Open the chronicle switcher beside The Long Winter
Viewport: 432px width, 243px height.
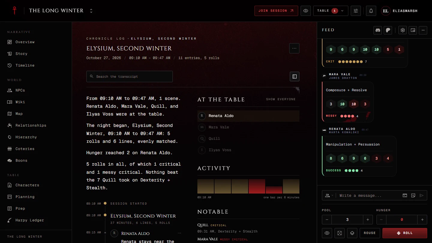pyautogui.click(x=91, y=11)
